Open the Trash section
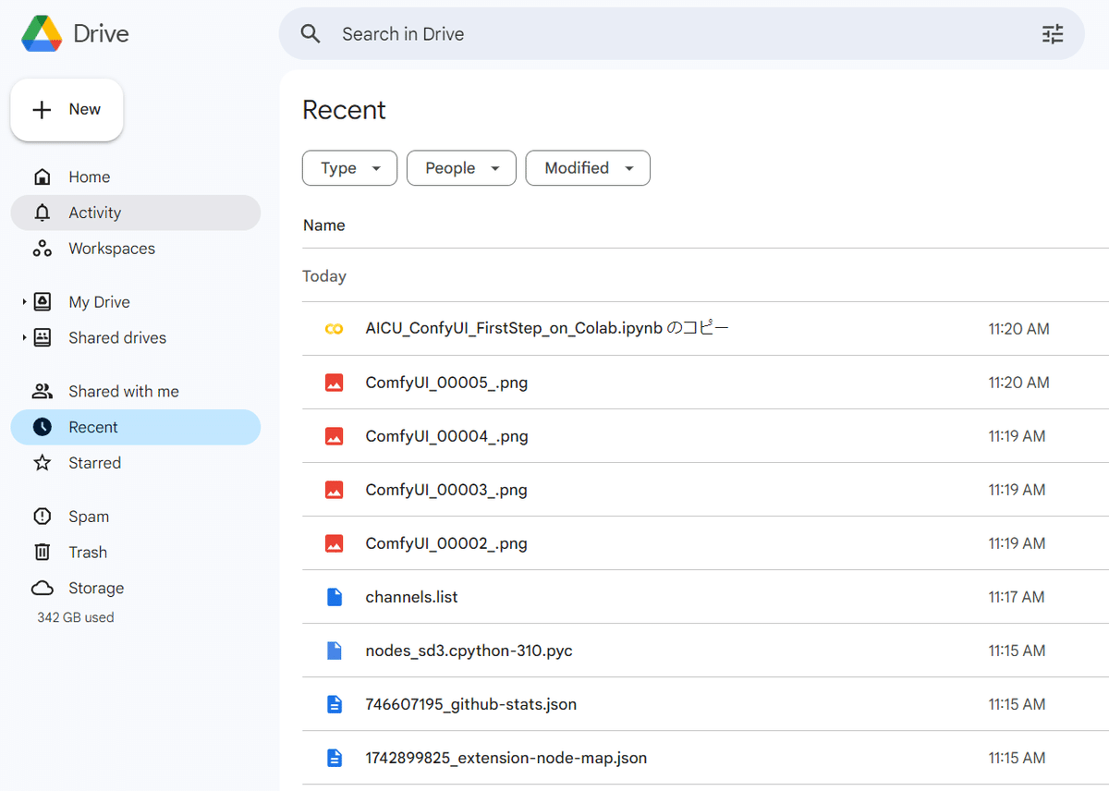 [136, 552]
